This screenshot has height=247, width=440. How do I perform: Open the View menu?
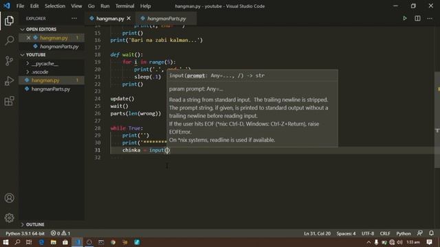(x=76, y=6)
